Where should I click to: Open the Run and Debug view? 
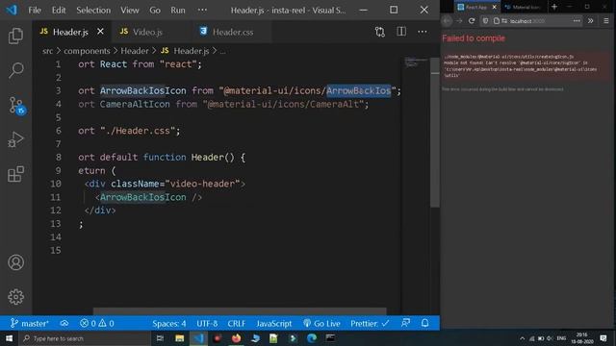pos(15,139)
